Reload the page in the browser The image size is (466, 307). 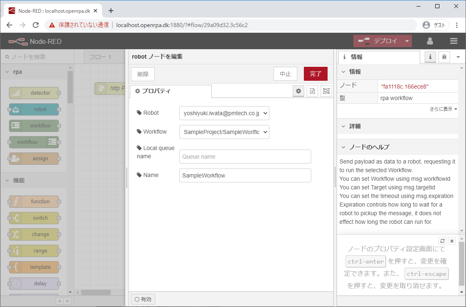(x=36, y=25)
